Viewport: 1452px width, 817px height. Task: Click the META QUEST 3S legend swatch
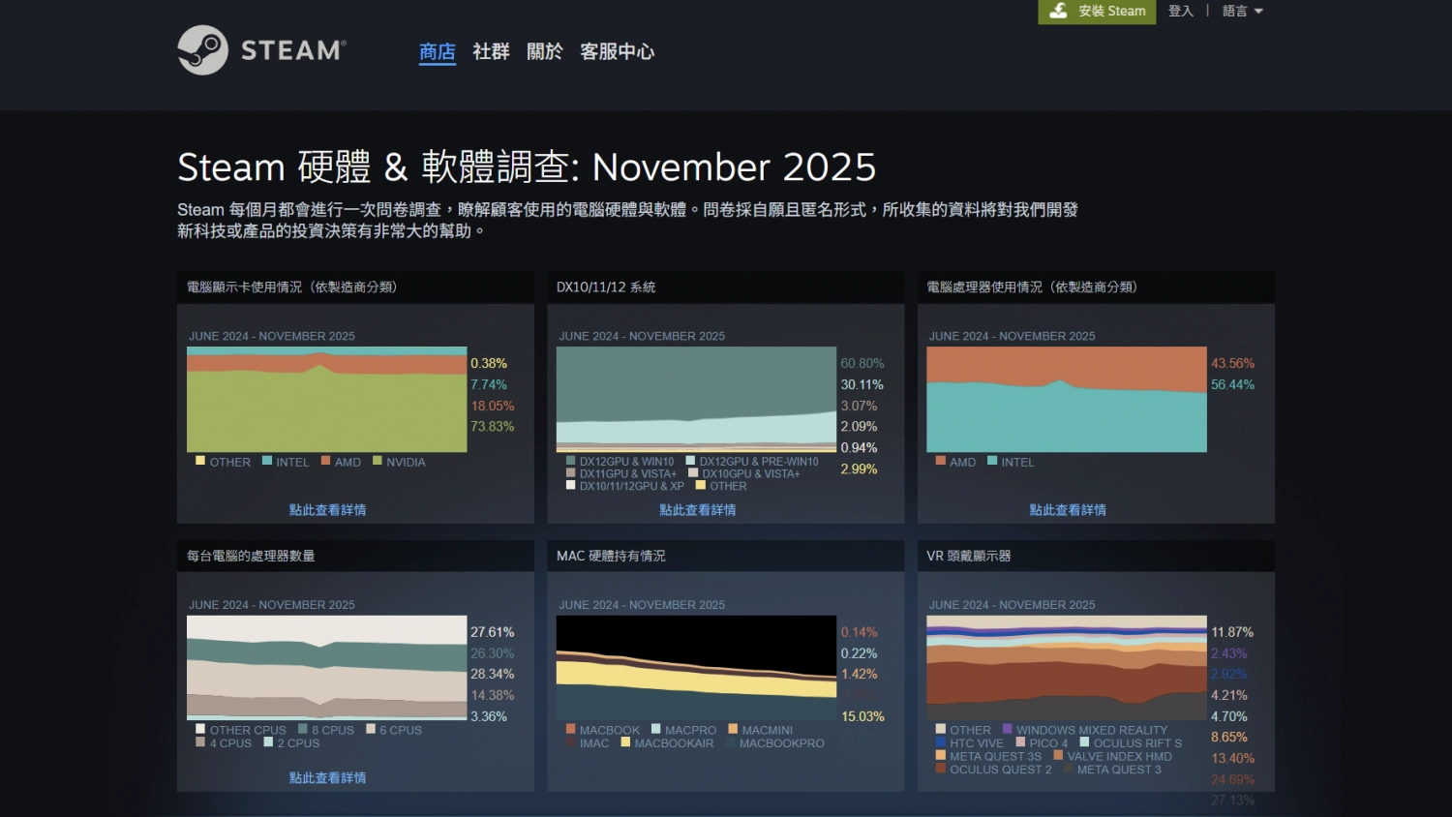[x=941, y=755]
